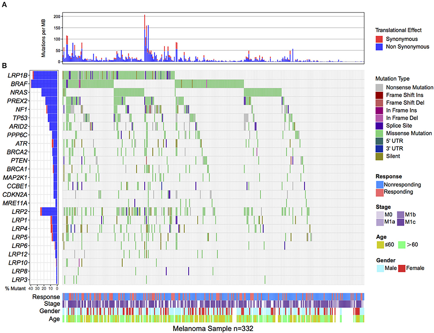Click the LRP2 percent-mutant bar

(x=49, y=212)
